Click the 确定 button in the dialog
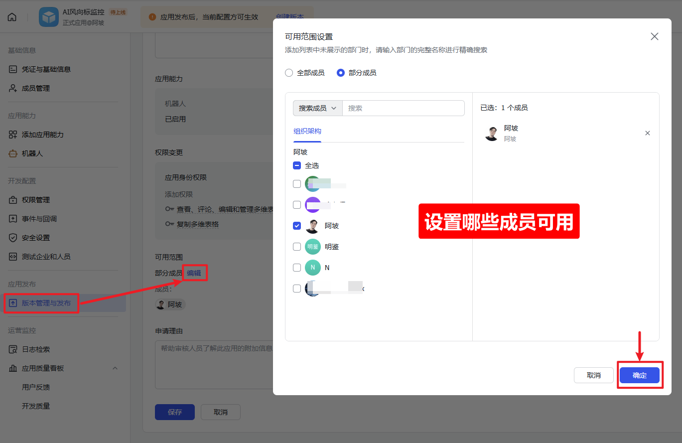682x443 pixels. [640, 375]
